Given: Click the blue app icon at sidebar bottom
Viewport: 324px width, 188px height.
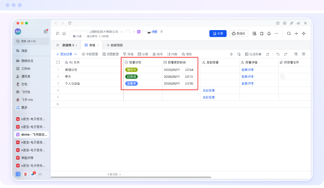Looking at the screenshot, I should pyautogui.click(x=18, y=174).
